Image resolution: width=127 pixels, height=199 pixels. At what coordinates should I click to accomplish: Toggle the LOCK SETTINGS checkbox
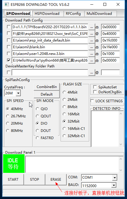coord(92,101)
